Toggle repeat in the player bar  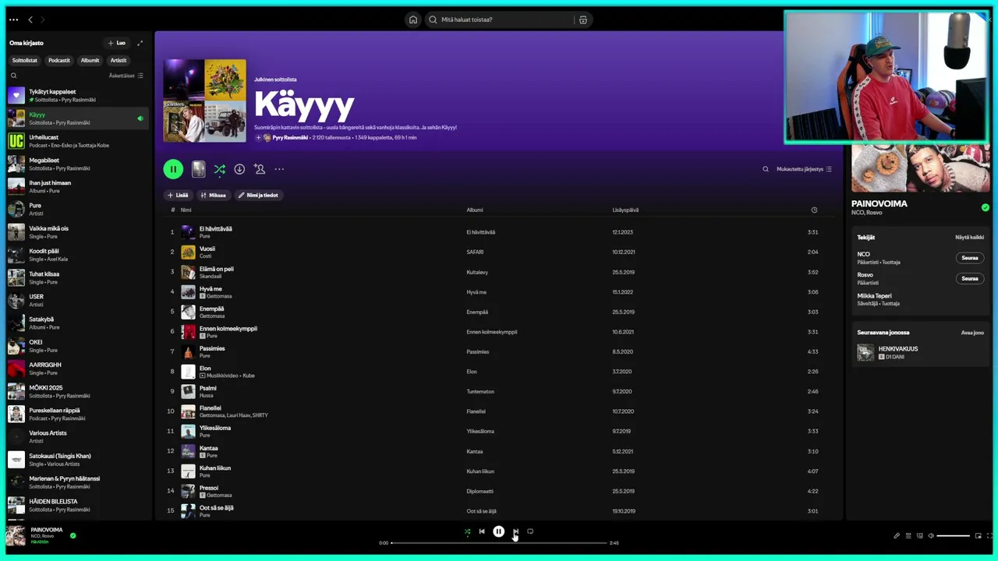(x=530, y=532)
